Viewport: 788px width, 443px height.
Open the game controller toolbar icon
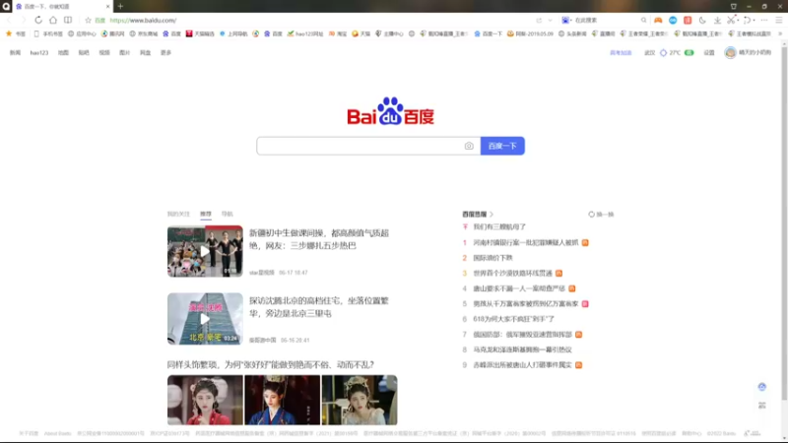pos(658,20)
